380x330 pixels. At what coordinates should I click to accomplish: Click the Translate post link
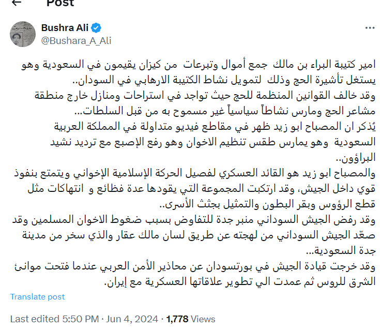point(37,297)
